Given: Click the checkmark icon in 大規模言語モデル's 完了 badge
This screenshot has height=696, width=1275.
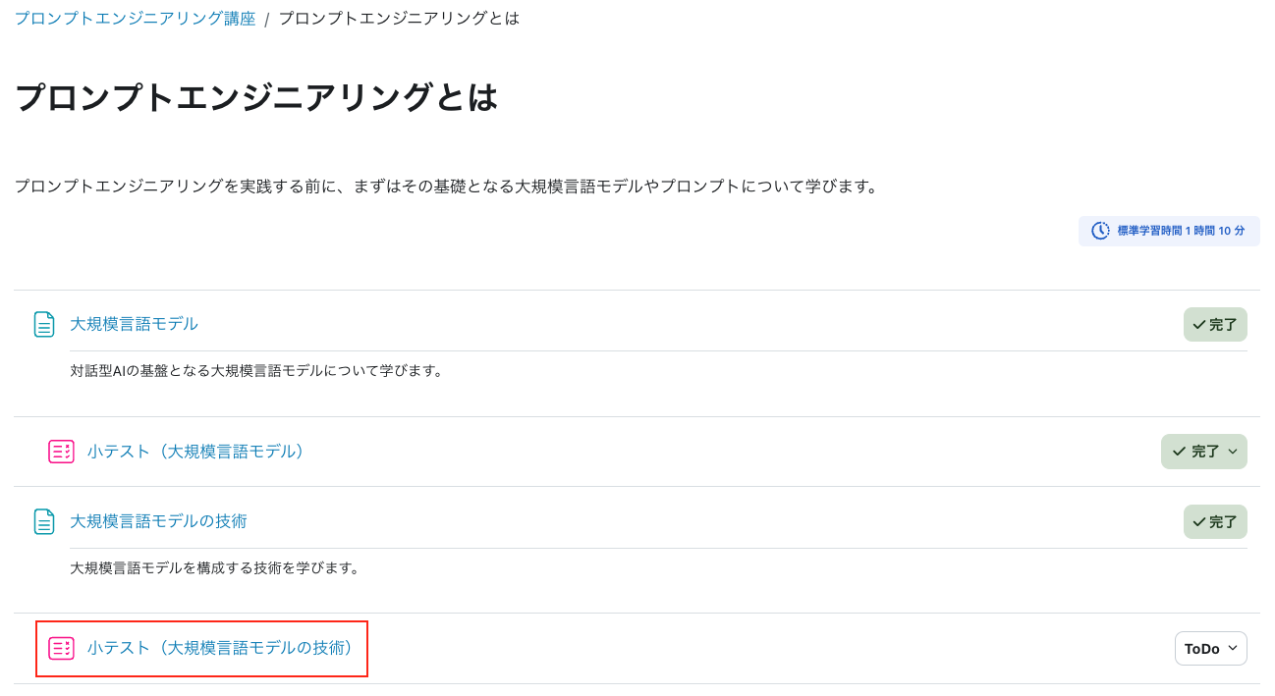Looking at the screenshot, I should point(1198,325).
